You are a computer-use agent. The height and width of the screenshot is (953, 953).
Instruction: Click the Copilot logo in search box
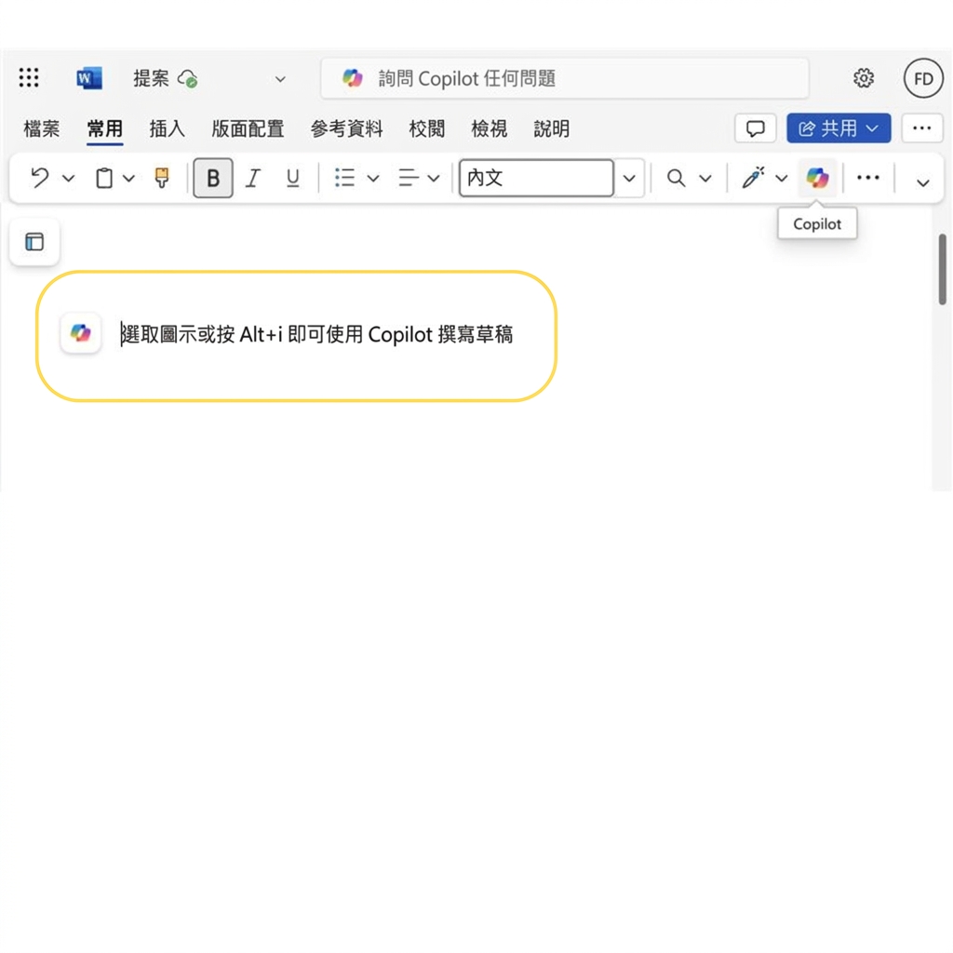tap(353, 78)
